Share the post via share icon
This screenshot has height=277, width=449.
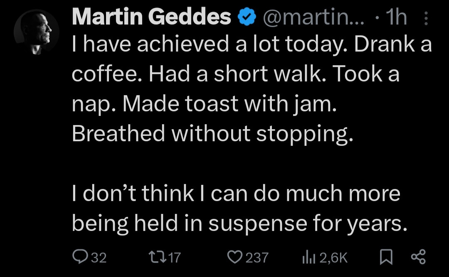click(418, 257)
